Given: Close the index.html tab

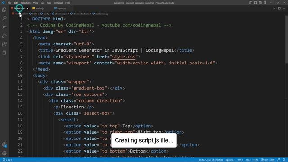Looking at the screenshot, I should (27, 9).
